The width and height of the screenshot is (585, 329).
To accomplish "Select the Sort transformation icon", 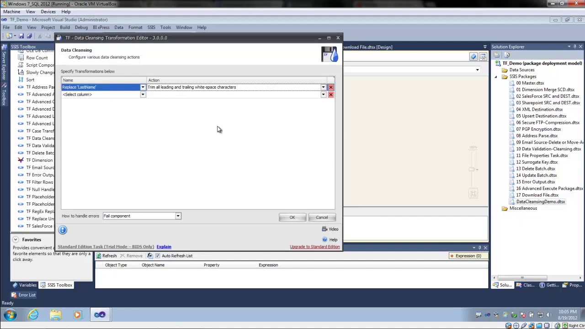I will tap(21, 80).
